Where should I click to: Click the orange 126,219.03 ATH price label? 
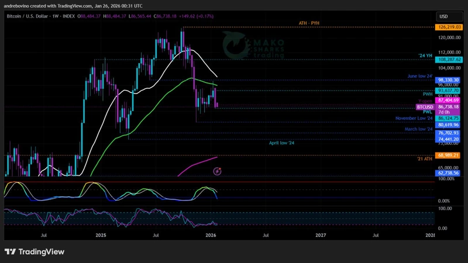[x=449, y=27]
